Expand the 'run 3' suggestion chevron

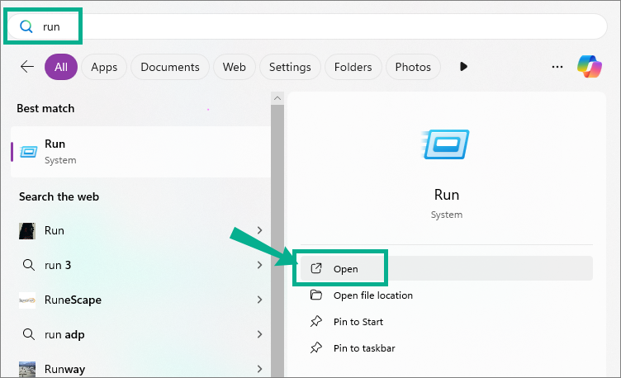pyautogui.click(x=260, y=265)
